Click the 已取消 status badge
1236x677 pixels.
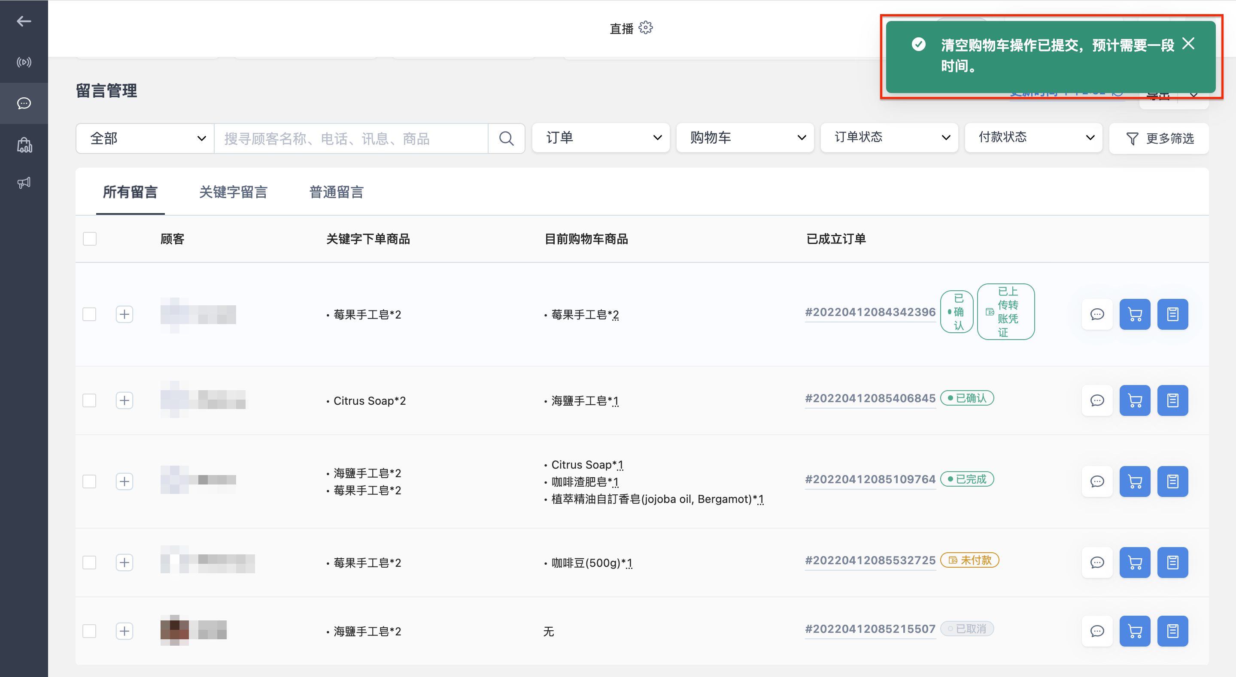[967, 629]
